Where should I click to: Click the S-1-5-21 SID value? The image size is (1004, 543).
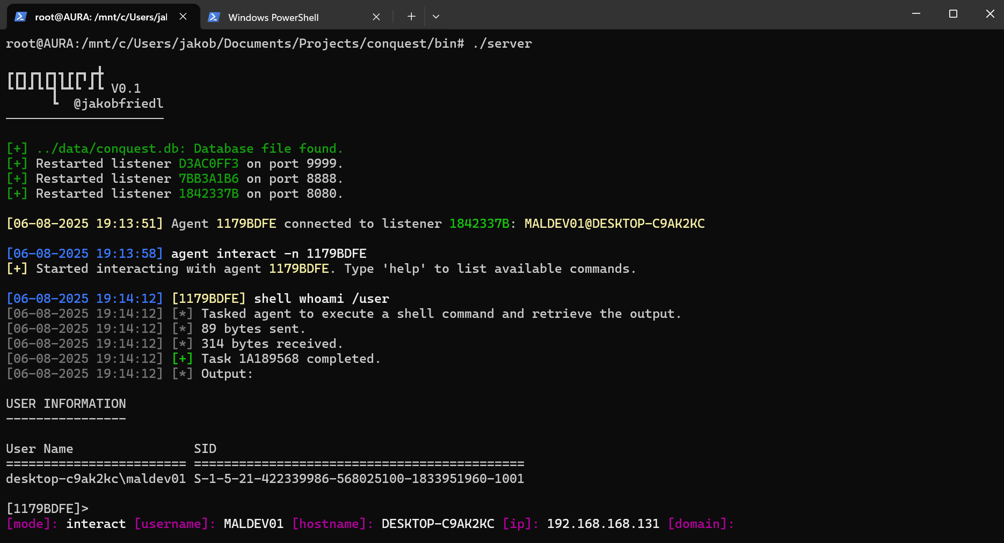click(x=359, y=479)
